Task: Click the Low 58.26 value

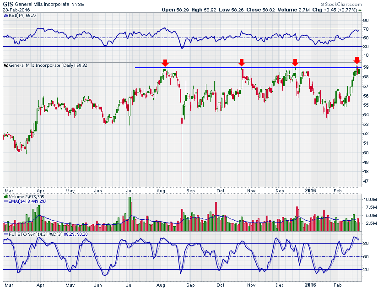Action: click(231, 10)
